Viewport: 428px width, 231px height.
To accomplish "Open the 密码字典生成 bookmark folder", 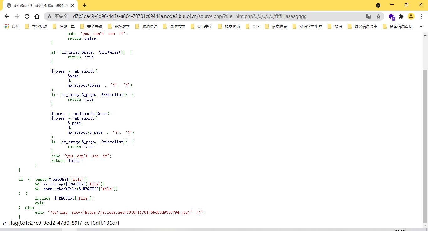I will point(307,27).
